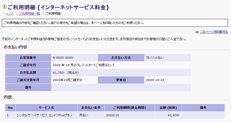This screenshot has width=231, height=123.
Task: Click the notice box about confirming statement details
Action: click(115, 23)
